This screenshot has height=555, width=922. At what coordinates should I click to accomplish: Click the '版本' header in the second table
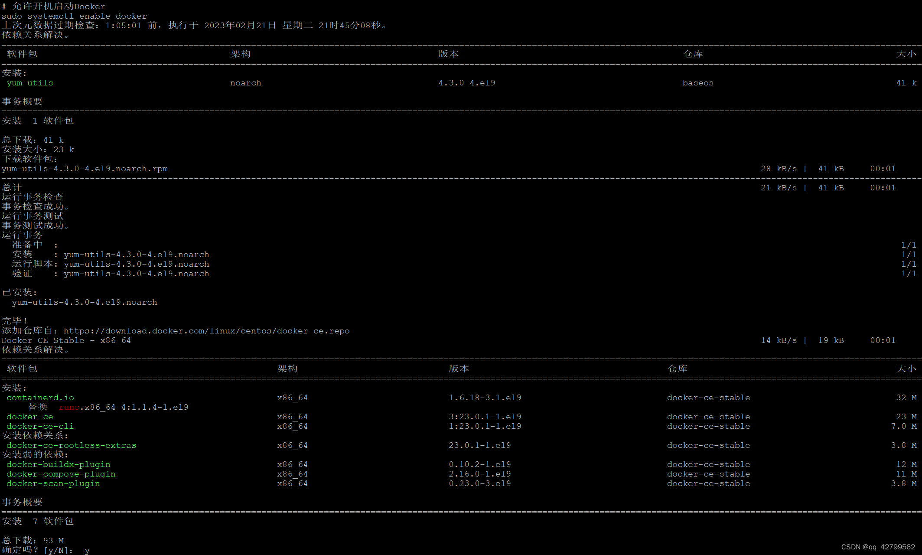click(x=459, y=369)
